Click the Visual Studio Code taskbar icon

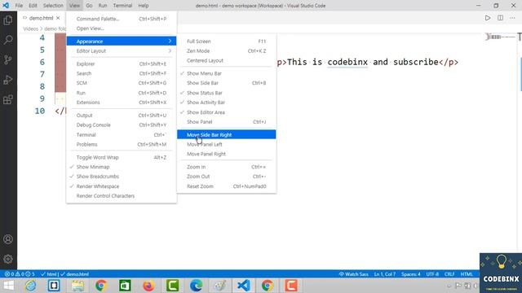243,286
